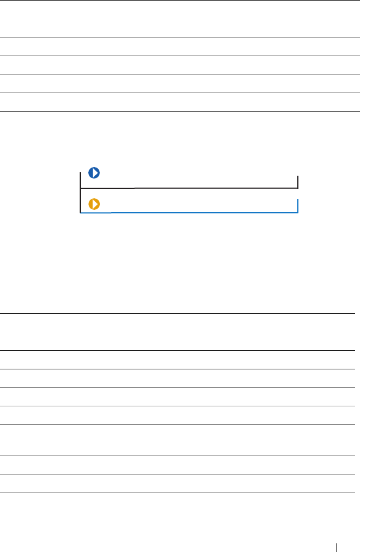This screenshot has height=552, width=370.
Task: Click the blue circular arrow note icon
Action: 94,172
